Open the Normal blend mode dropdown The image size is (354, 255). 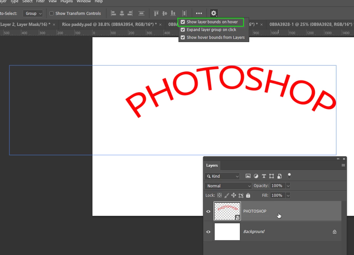pos(228,186)
